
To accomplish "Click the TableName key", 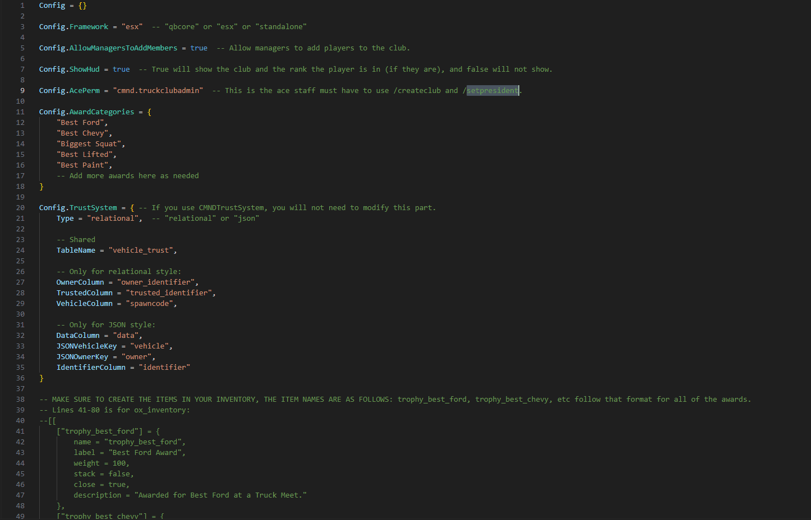I will click(x=76, y=250).
